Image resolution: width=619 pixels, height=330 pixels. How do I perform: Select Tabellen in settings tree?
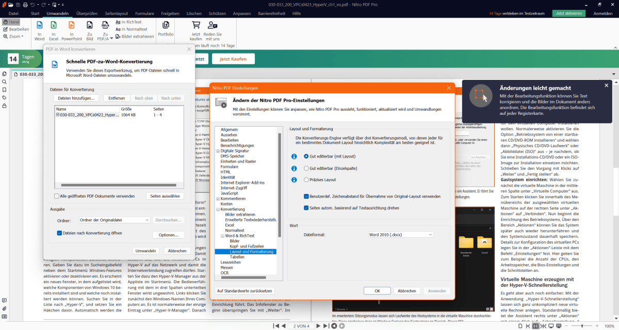pos(237,257)
